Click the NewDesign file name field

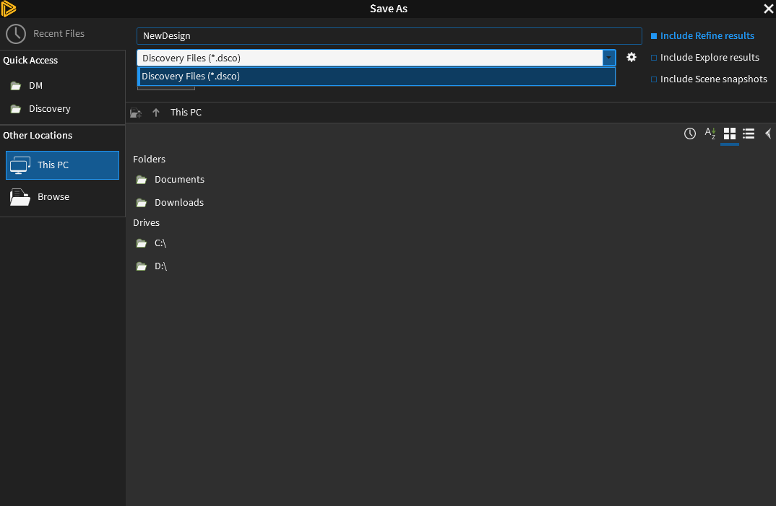pyautogui.click(x=389, y=36)
